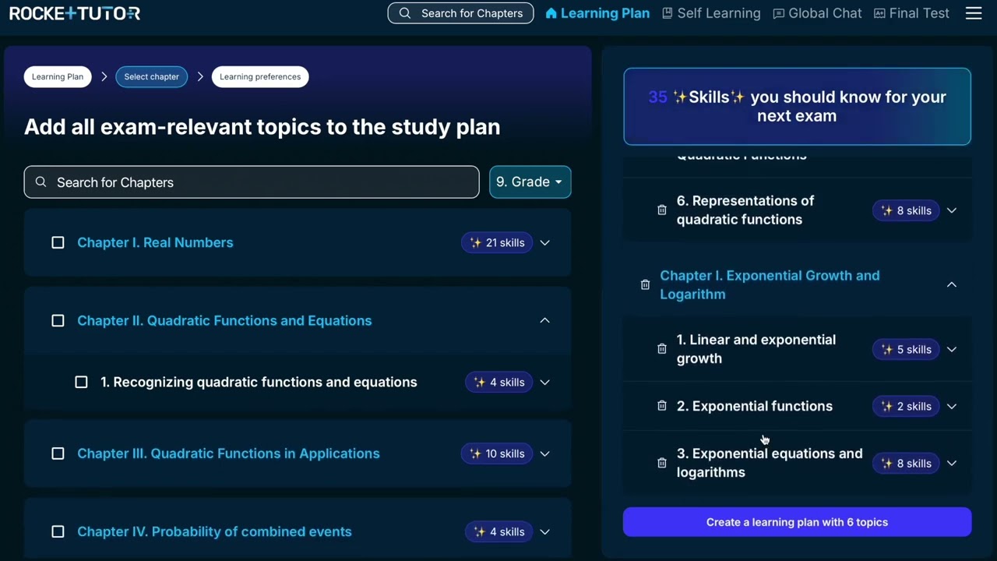Click the 21 skills badge for Real Numbers
The width and height of the screenshot is (997, 561).
[497, 243]
